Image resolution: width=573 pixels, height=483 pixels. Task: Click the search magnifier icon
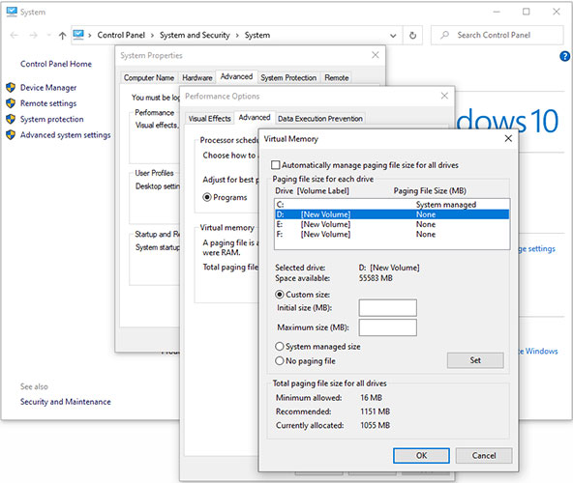click(444, 35)
